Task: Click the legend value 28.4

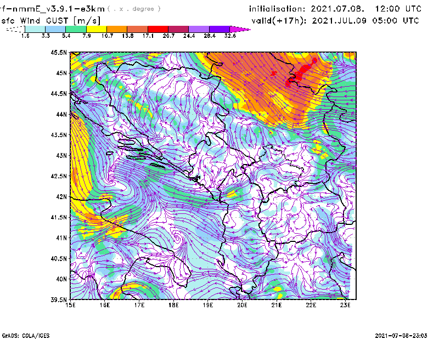Action: click(210, 36)
